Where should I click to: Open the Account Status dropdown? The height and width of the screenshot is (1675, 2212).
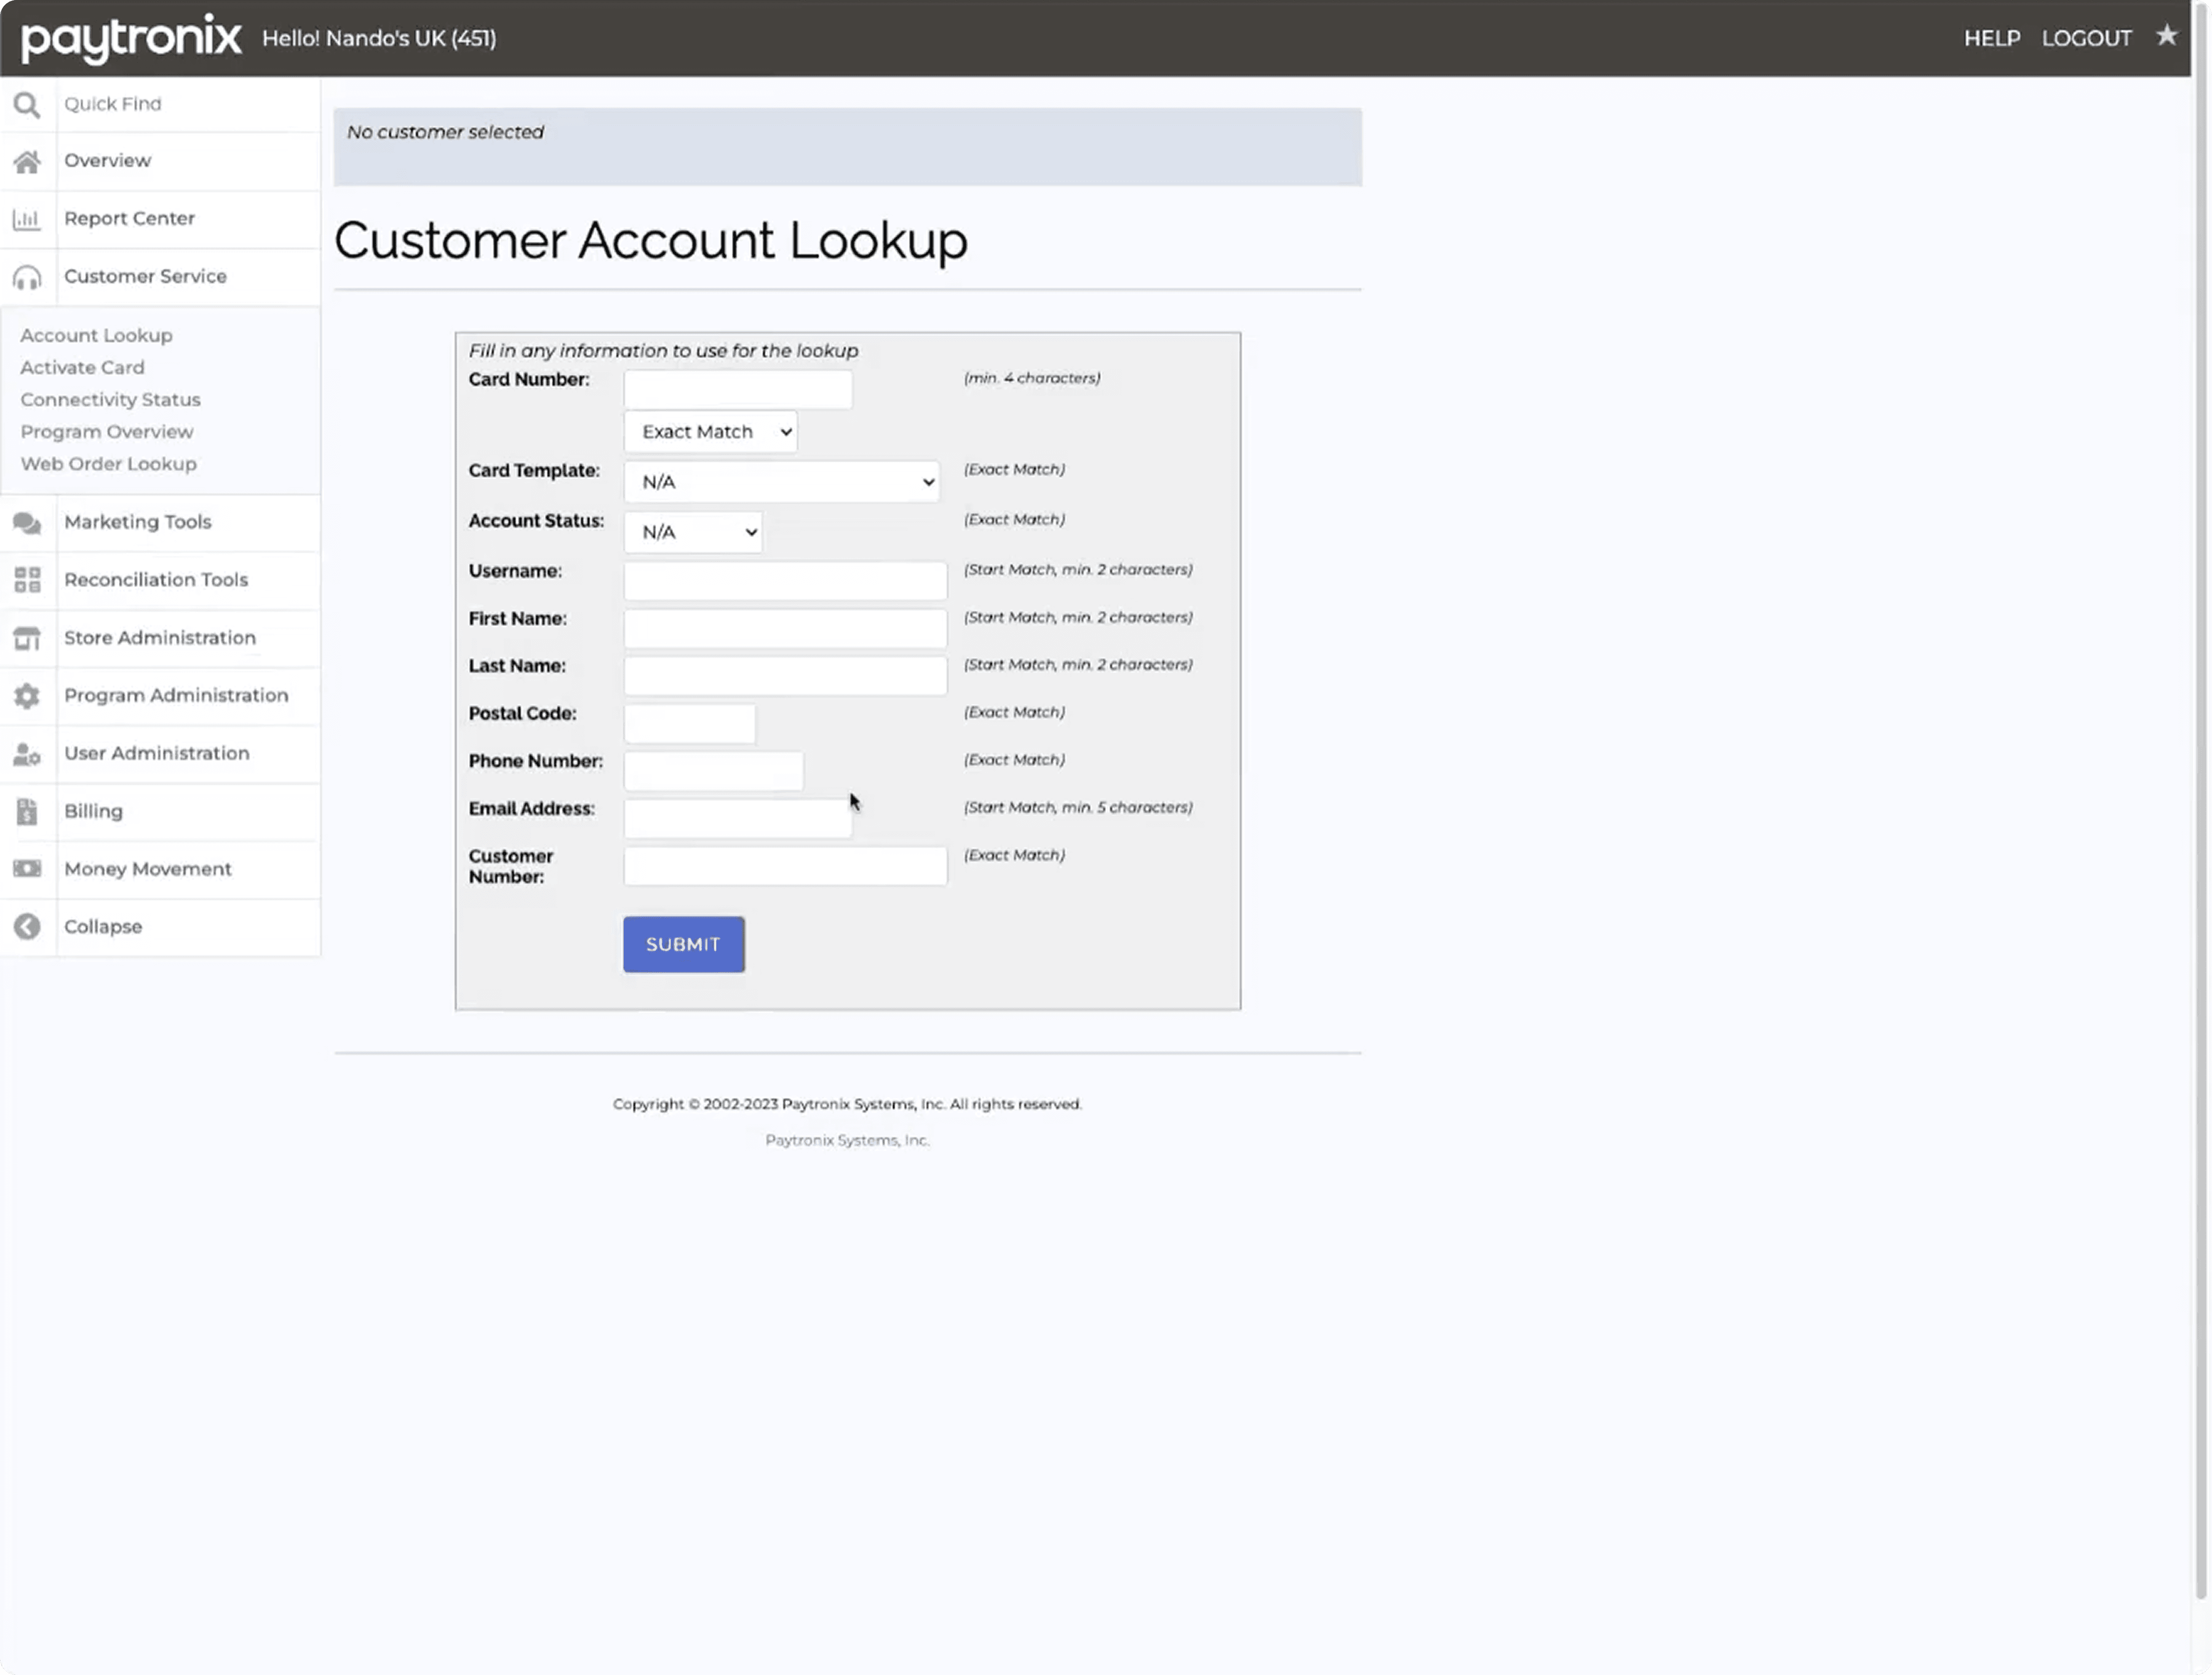[693, 532]
